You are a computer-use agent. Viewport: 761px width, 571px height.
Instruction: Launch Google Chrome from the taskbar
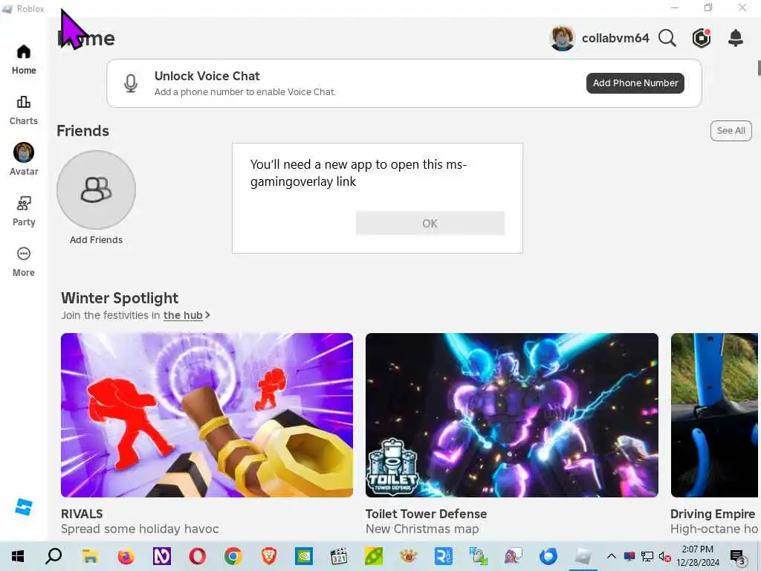(x=233, y=556)
